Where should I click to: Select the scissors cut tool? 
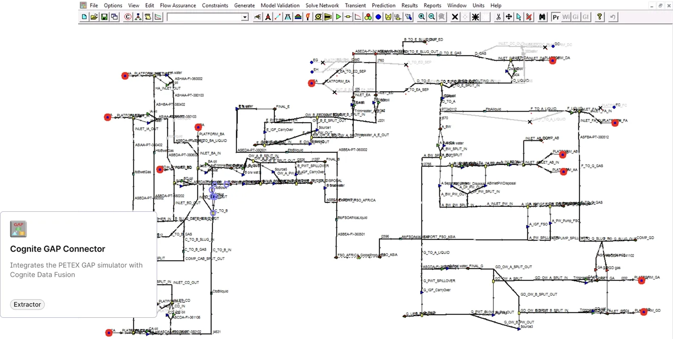[498, 17]
